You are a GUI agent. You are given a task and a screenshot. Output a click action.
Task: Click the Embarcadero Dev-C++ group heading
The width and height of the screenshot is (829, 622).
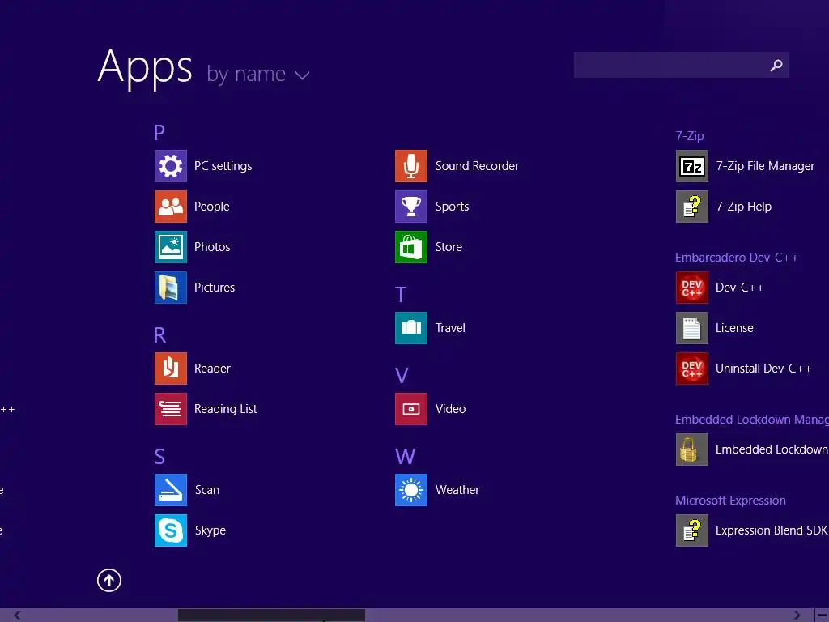click(737, 258)
